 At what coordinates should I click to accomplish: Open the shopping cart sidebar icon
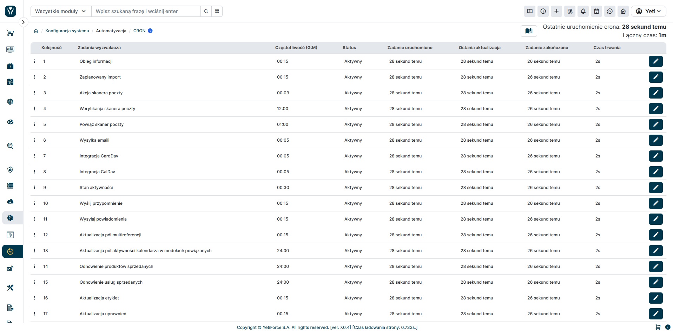pos(10,33)
